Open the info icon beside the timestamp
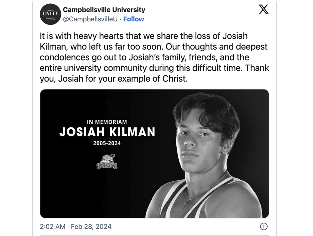The width and height of the screenshot is (313, 236). click(264, 226)
